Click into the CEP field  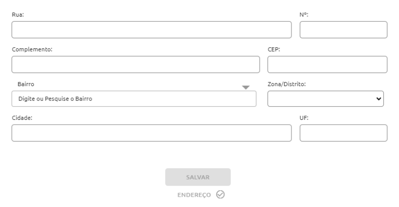327,64
